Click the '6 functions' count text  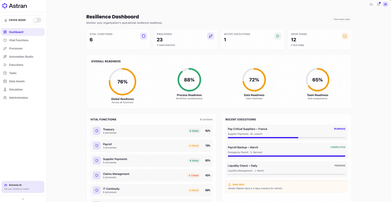click(x=206, y=120)
